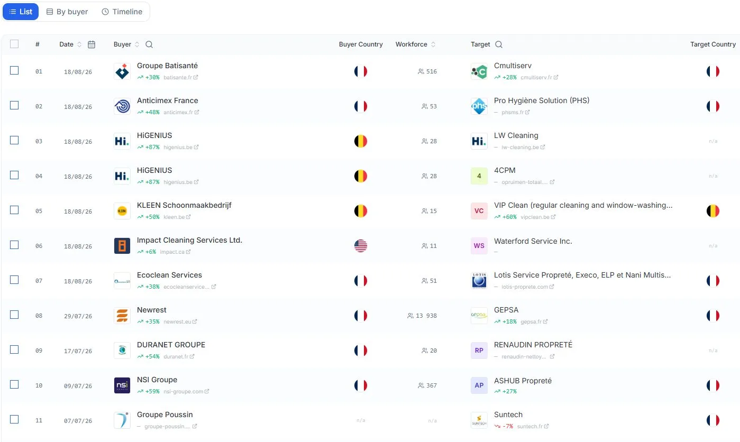740x442 pixels.
Task: Click the KLEEN Schoonmaakbedrijf logo
Action: click(x=122, y=211)
